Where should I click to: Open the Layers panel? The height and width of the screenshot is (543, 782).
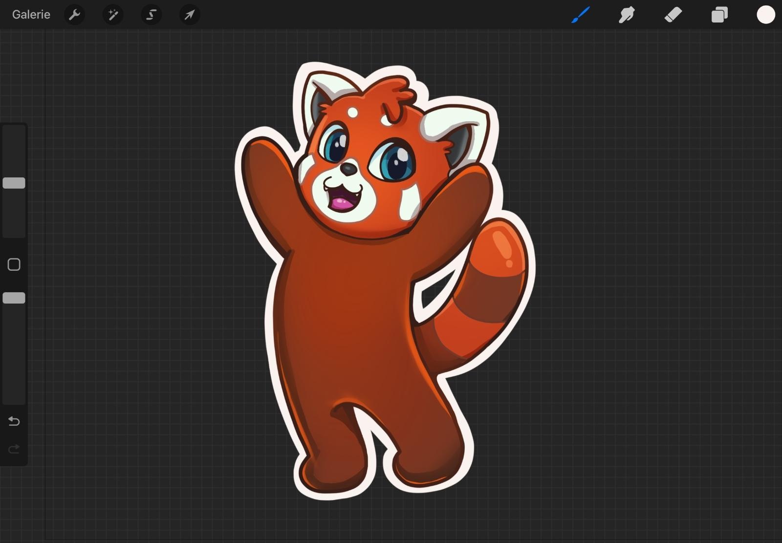[719, 15]
